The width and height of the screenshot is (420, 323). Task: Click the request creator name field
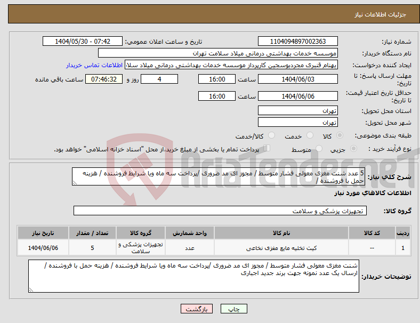(x=231, y=65)
